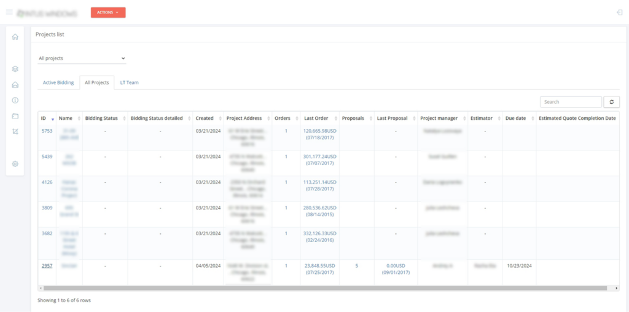Focus the Search input field
629x312 pixels.
coord(570,102)
